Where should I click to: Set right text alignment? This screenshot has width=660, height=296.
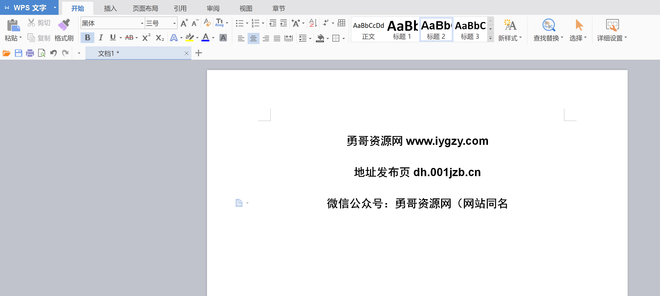tap(266, 38)
